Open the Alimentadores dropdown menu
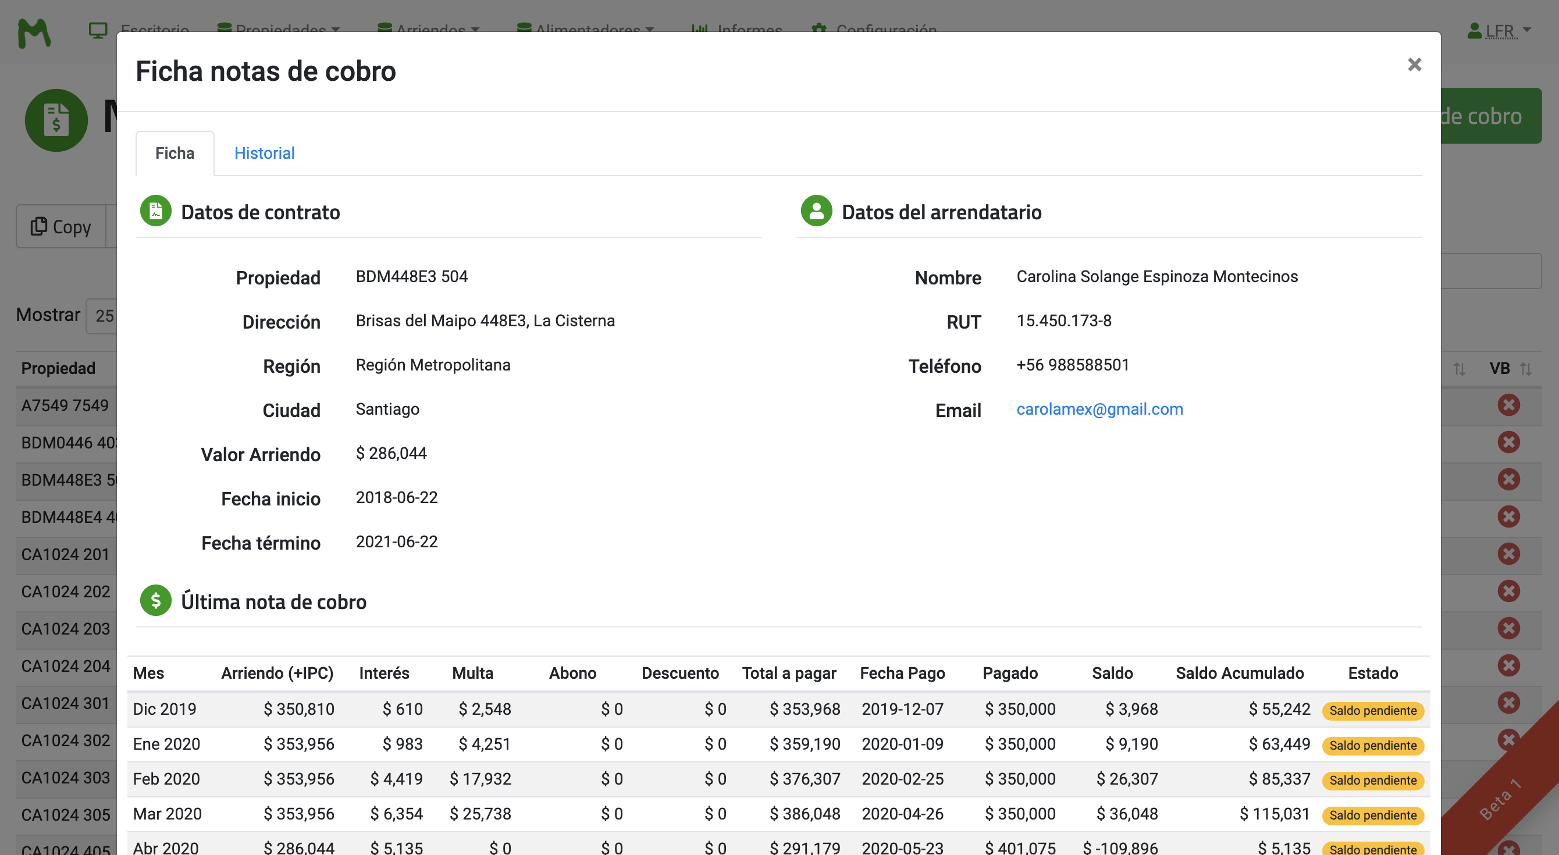This screenshot has width=1559, height=855. point(585,30)
